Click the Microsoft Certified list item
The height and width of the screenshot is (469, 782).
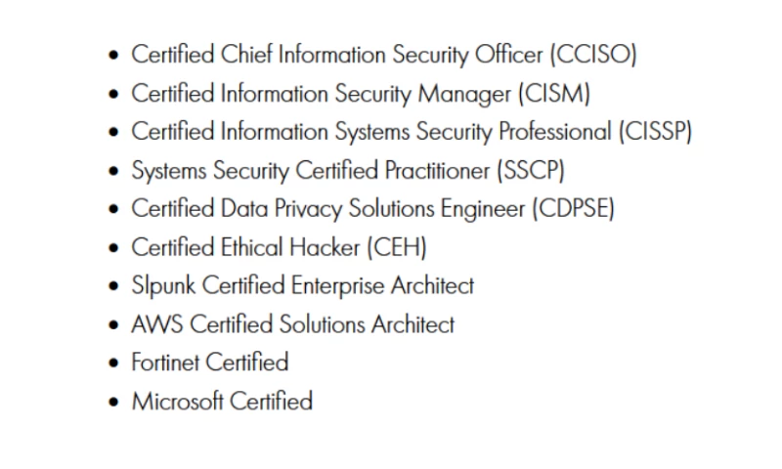tap(222, 401)
